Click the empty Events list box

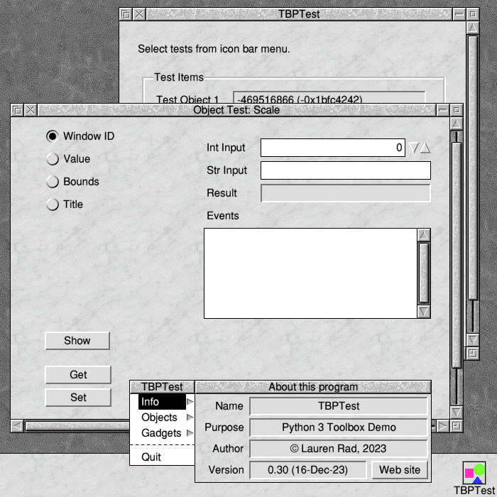click(x=310, y=273)
